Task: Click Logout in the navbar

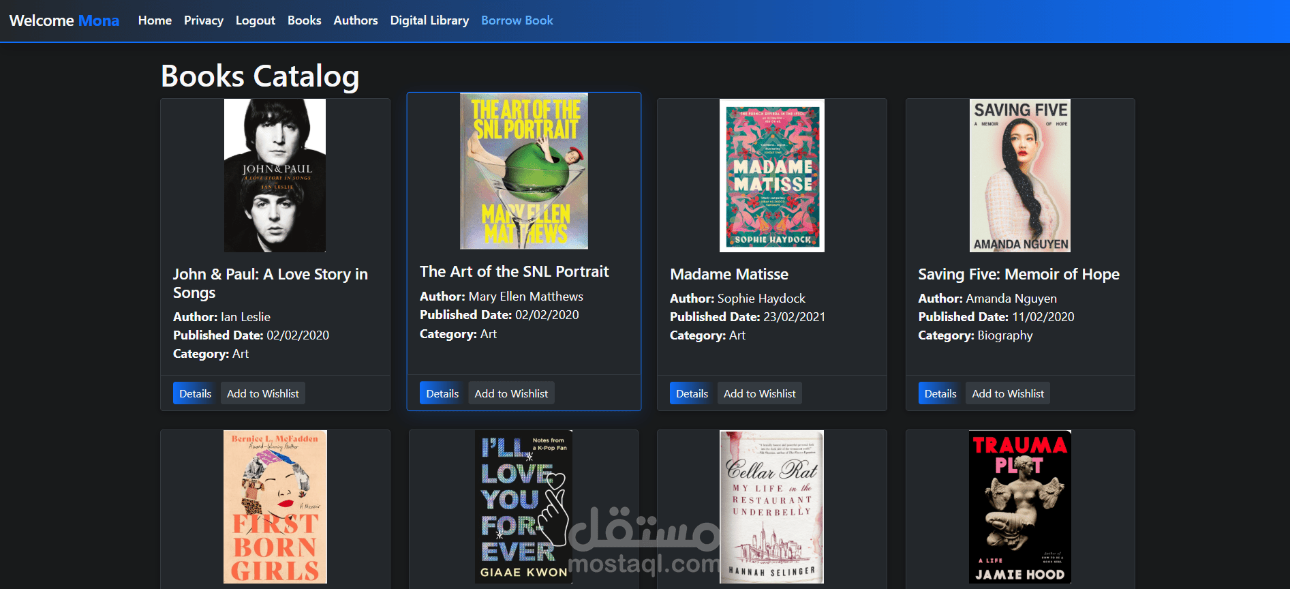Action: 256,20
